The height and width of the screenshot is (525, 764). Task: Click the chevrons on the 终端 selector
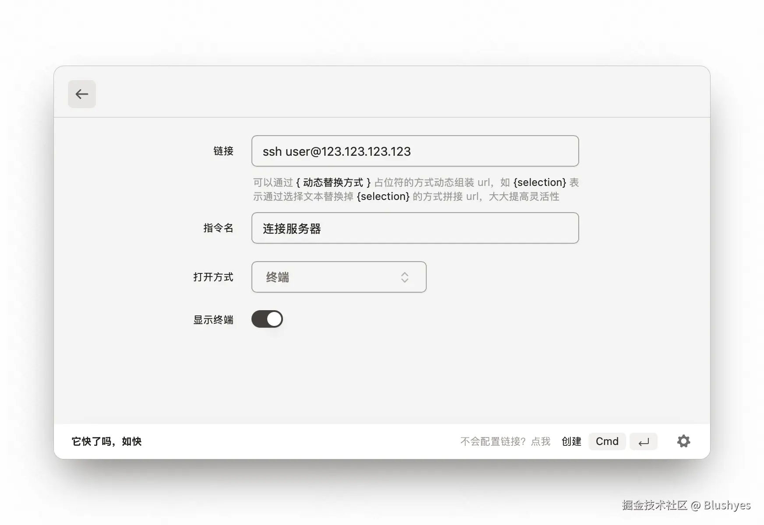point(404,277)
